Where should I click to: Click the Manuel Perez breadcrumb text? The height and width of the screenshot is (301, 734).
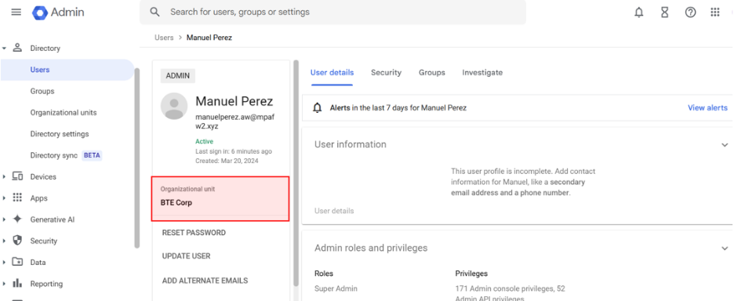[209, 38]
